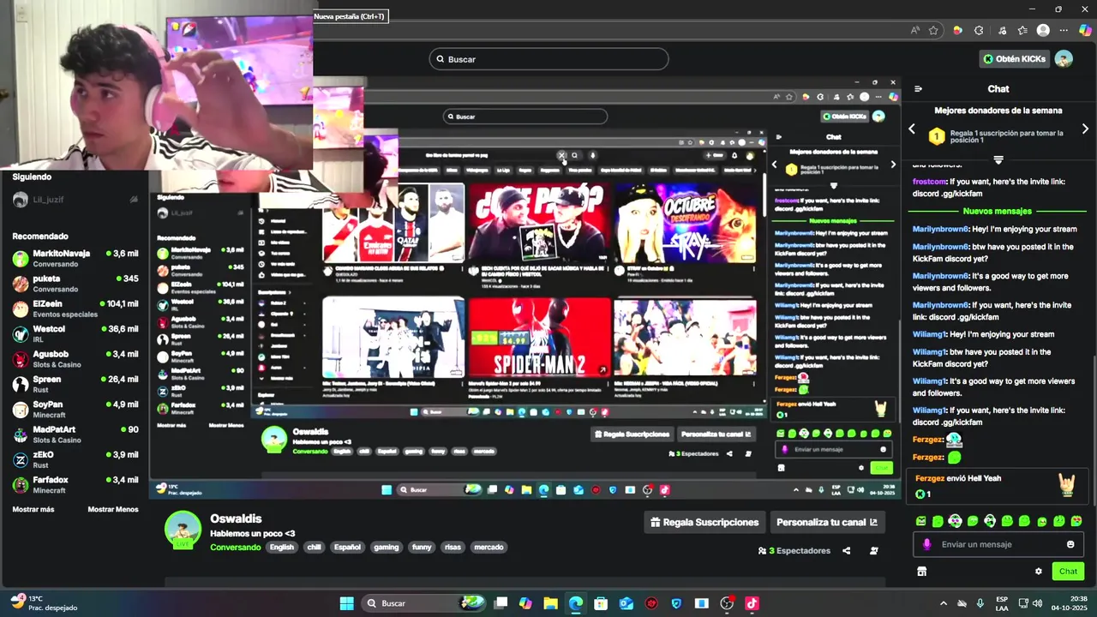Click the Obtén KICKs button
This screenshot has height=617, width=1097.
click(x=1015, y=58)
